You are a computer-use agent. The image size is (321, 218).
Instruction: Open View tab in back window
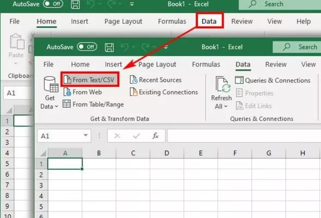point(274,21)
